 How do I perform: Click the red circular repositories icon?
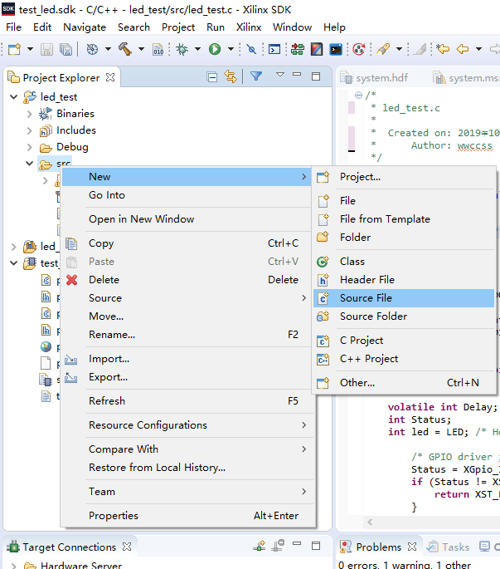click(x=359, y=49)
